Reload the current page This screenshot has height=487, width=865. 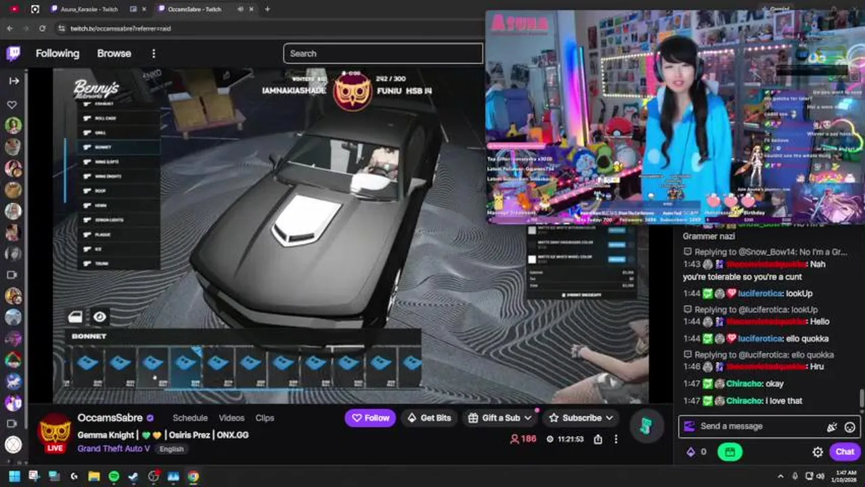42,28
